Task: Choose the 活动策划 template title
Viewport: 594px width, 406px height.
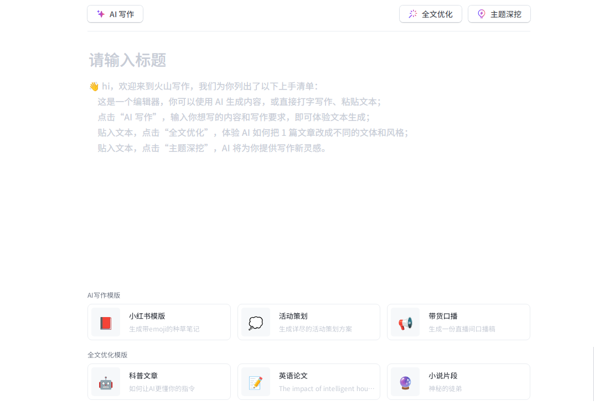Action: click(293, 316)
